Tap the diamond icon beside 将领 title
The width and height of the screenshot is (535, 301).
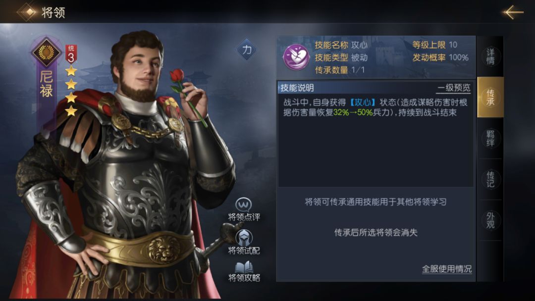click(x=29, y=12)
